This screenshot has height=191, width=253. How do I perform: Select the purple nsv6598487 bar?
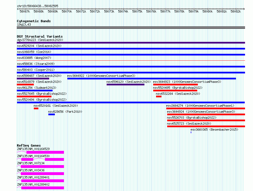pyautogui.click(x=33, y=79)
